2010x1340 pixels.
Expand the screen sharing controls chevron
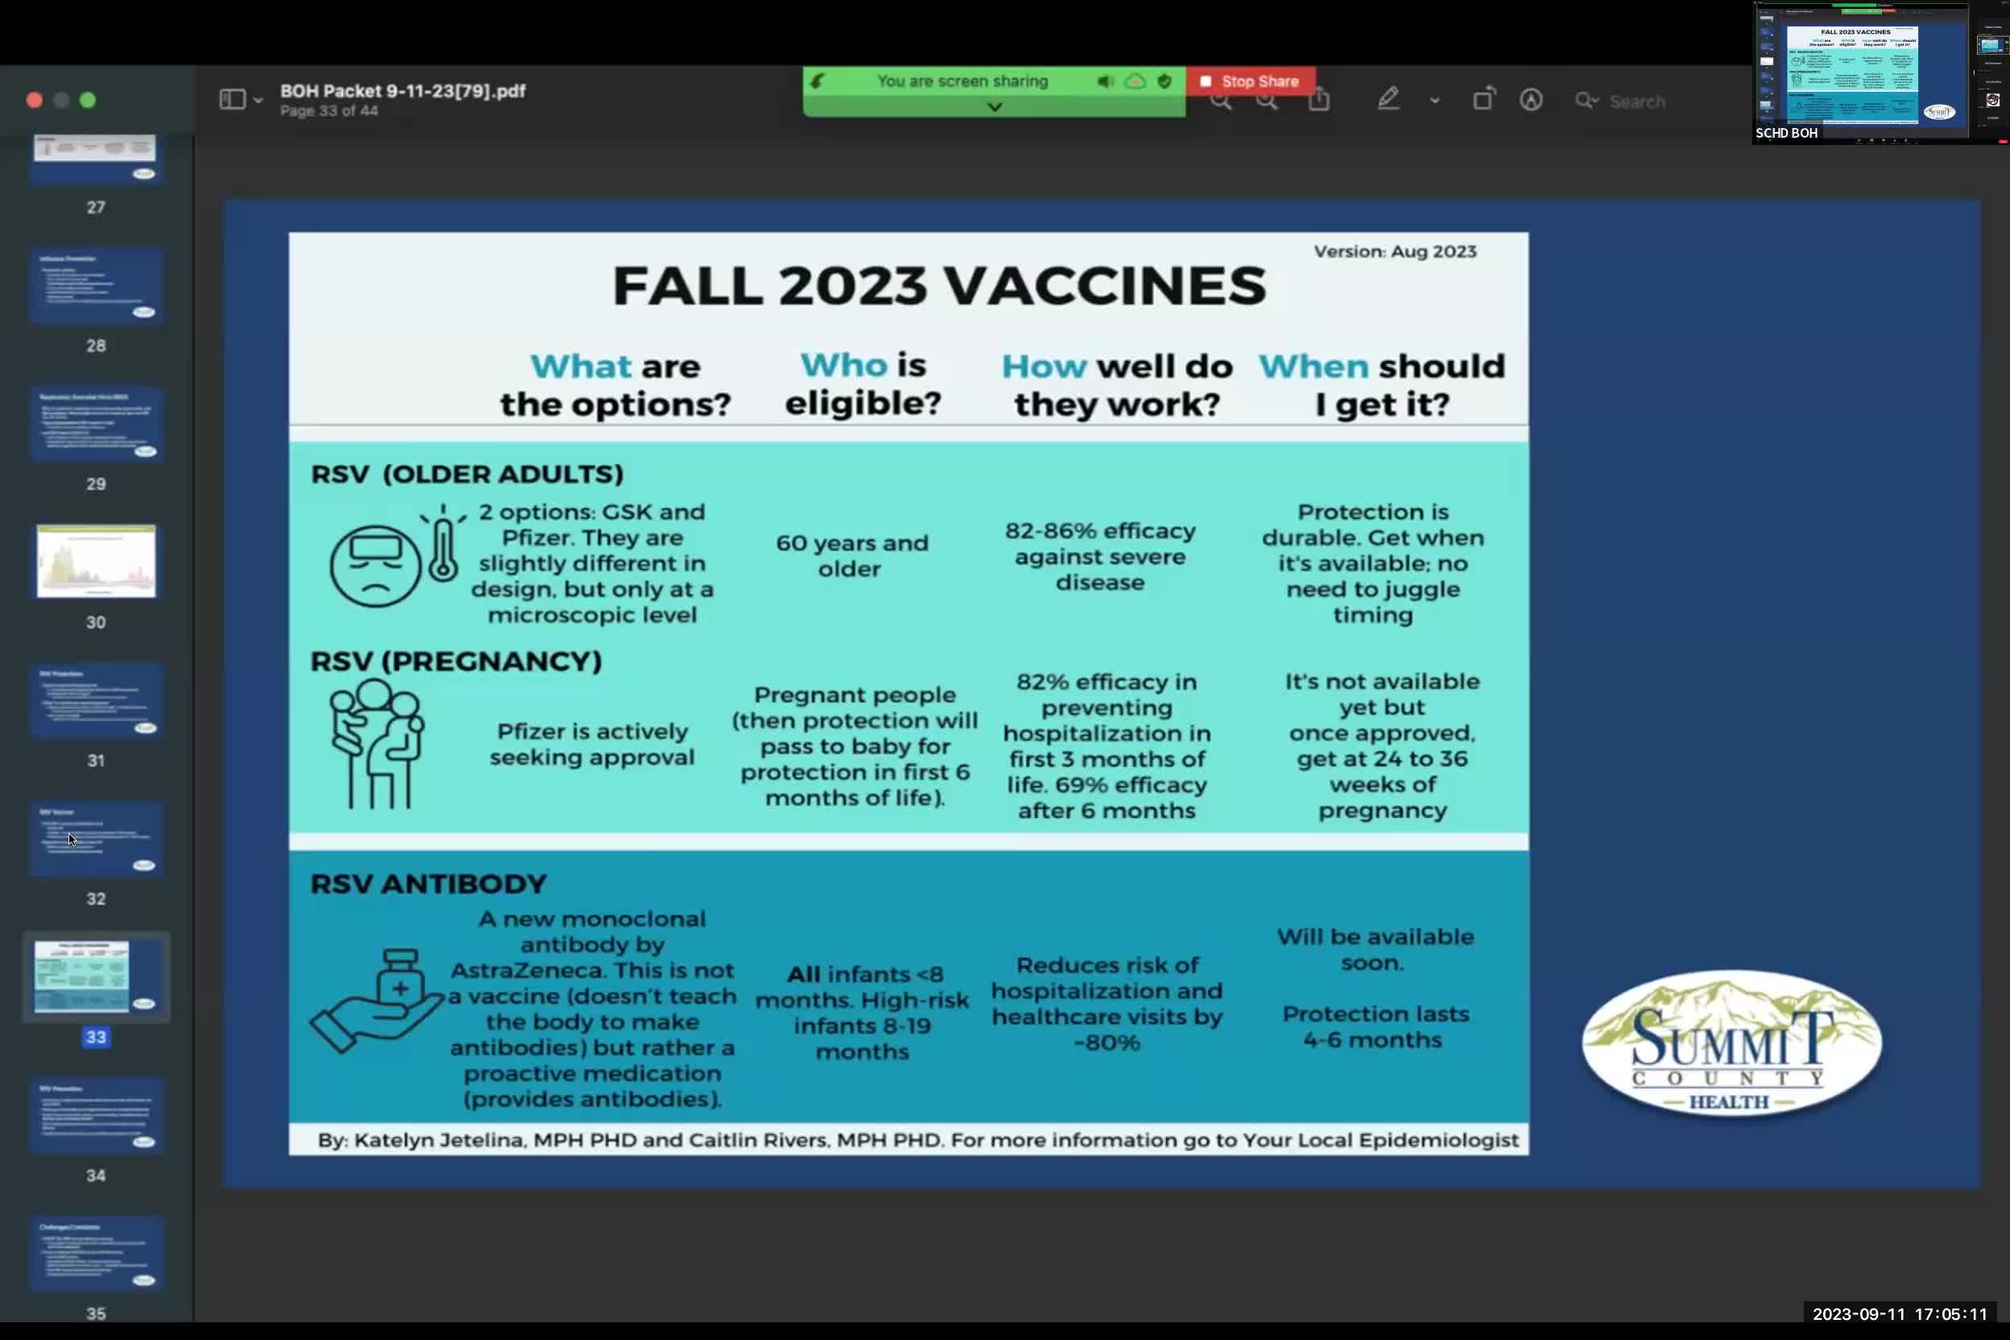click(994, 107)
